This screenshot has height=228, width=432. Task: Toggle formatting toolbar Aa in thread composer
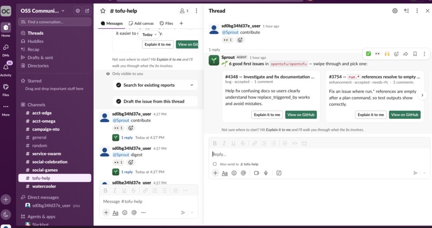tap(225, 173)
